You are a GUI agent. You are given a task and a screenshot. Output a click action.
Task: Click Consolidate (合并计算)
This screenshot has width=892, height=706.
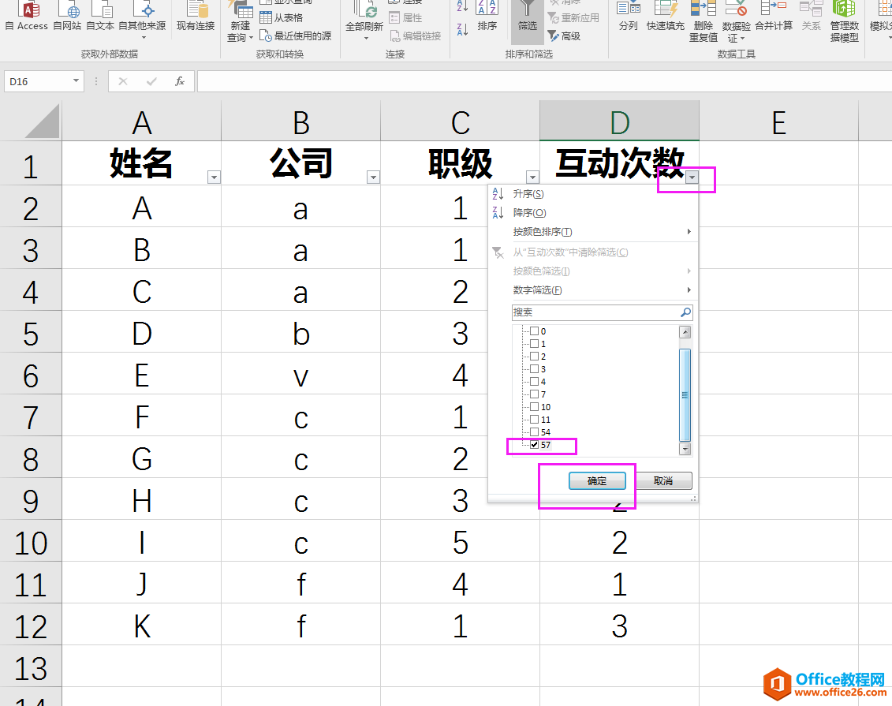coord(774,16)
